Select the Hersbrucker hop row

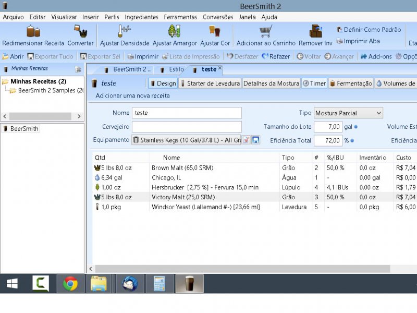pyautogui.click(x=254, y=187)
